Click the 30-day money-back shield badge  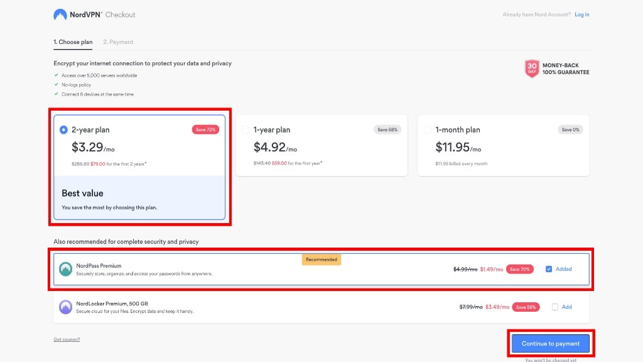[x=532, y=69]
